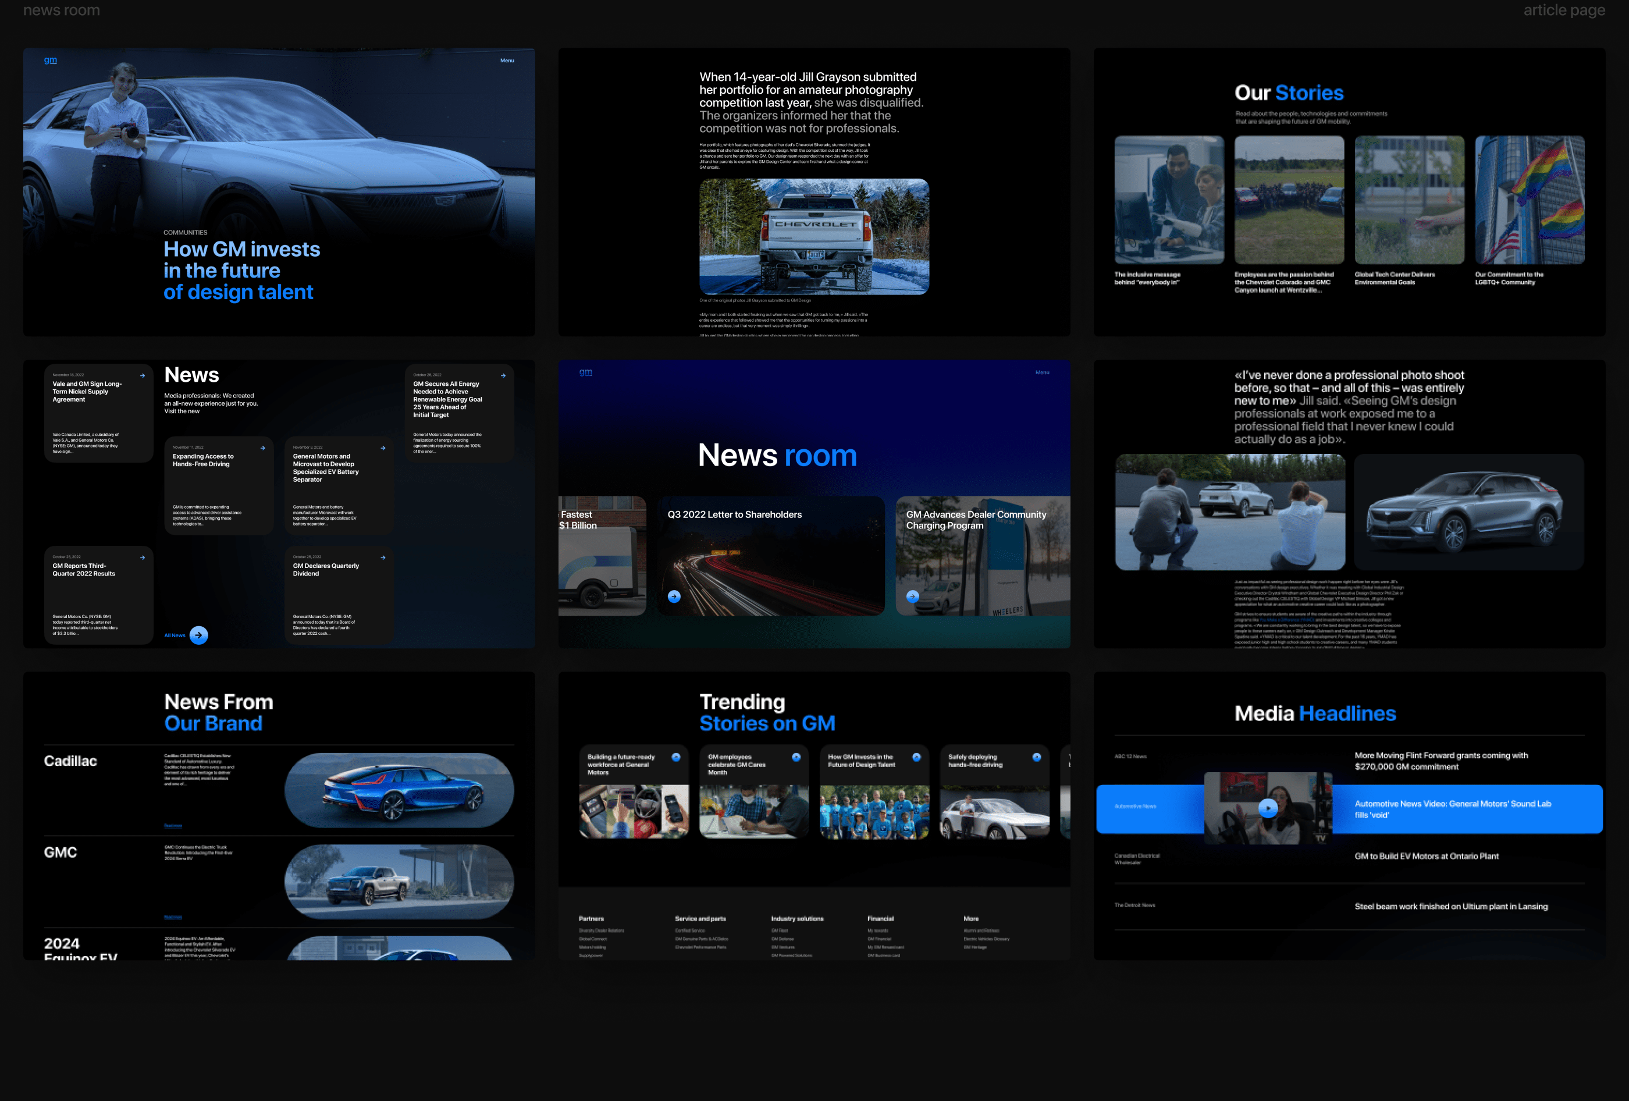This screenshot has width=1629, height=1101.
Task: Open the Q3 2022 Letter to Shareholders via its circular arrow
Action: (x=674, y=597)
